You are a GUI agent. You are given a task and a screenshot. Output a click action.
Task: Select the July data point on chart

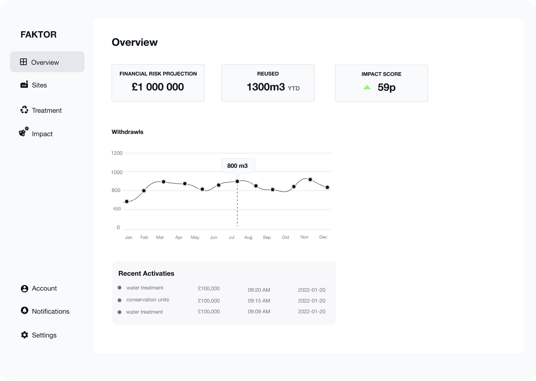(x=237, y=182)
